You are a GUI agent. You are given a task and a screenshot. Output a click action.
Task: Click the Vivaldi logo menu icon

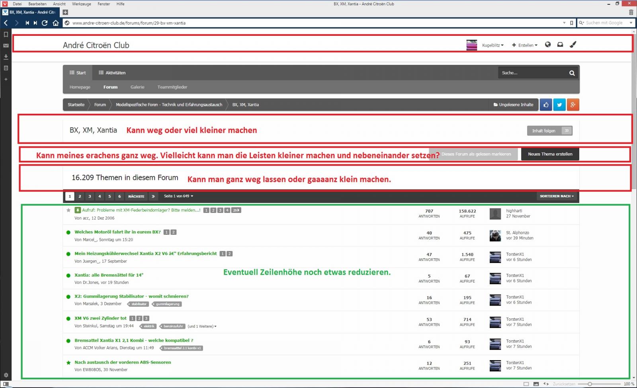click(5, 4)
